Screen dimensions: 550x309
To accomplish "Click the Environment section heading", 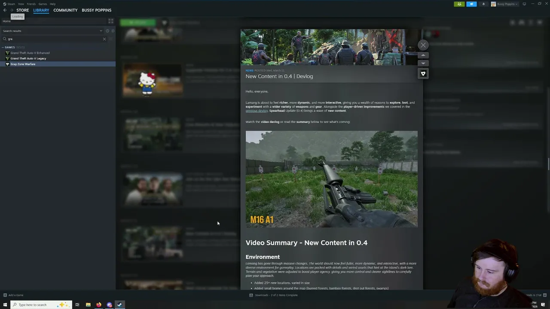I will (263, 257).
